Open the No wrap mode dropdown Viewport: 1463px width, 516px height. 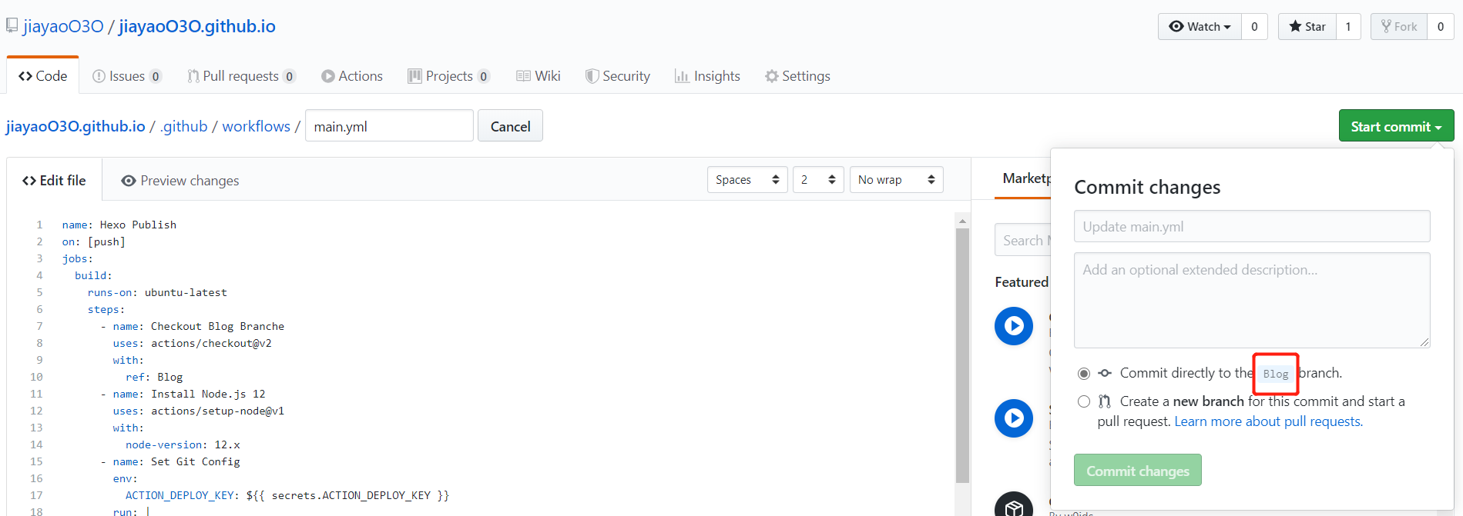pos(896,179)
